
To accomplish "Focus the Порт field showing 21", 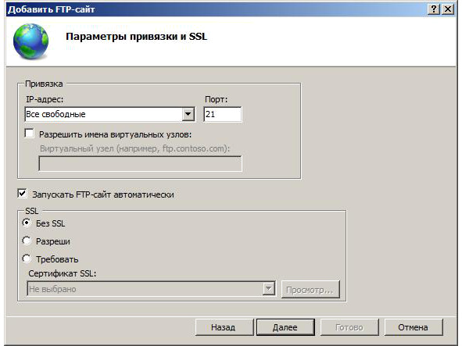I will click(x=223, y=114).
